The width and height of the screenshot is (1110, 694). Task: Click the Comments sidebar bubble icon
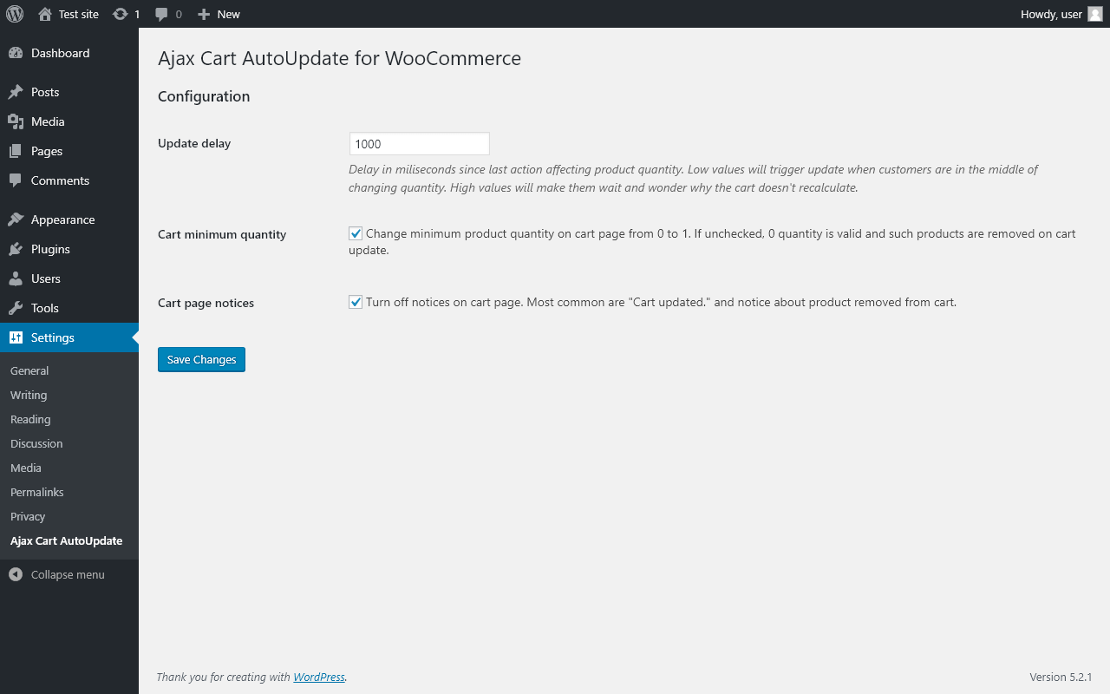pos(16,180)
